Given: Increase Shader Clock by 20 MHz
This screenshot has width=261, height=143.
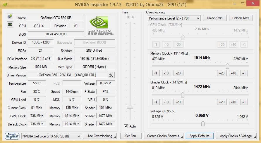Looking at the screenshot, I should click(222, 102).
